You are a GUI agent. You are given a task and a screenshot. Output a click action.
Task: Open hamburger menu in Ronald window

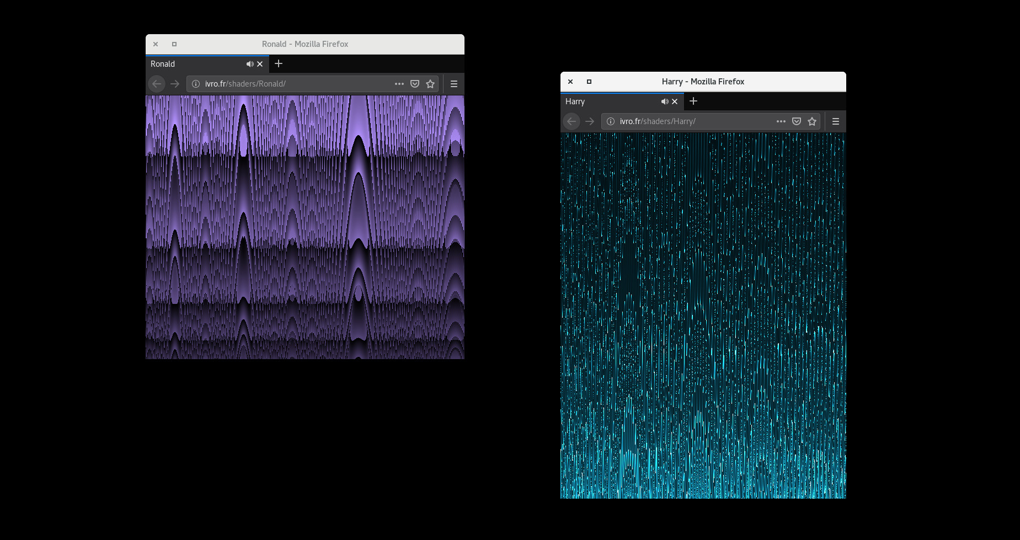pos(454,84)
